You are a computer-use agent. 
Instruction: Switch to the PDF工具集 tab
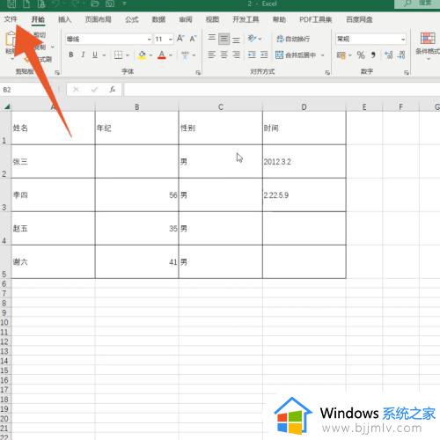point(316,19)
